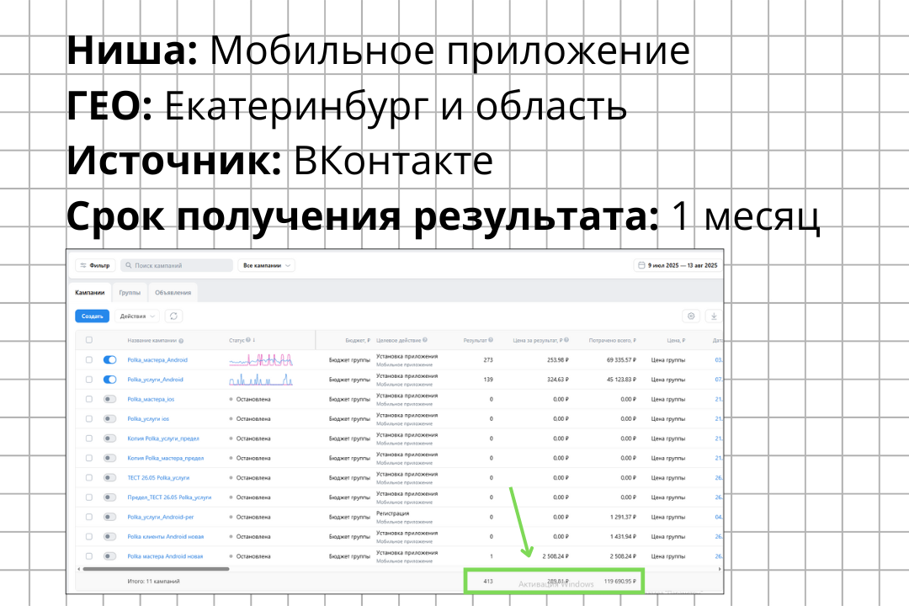Tick the select-all checkbox in table header
Screen dimensions: 909x606
click(88, 340)
